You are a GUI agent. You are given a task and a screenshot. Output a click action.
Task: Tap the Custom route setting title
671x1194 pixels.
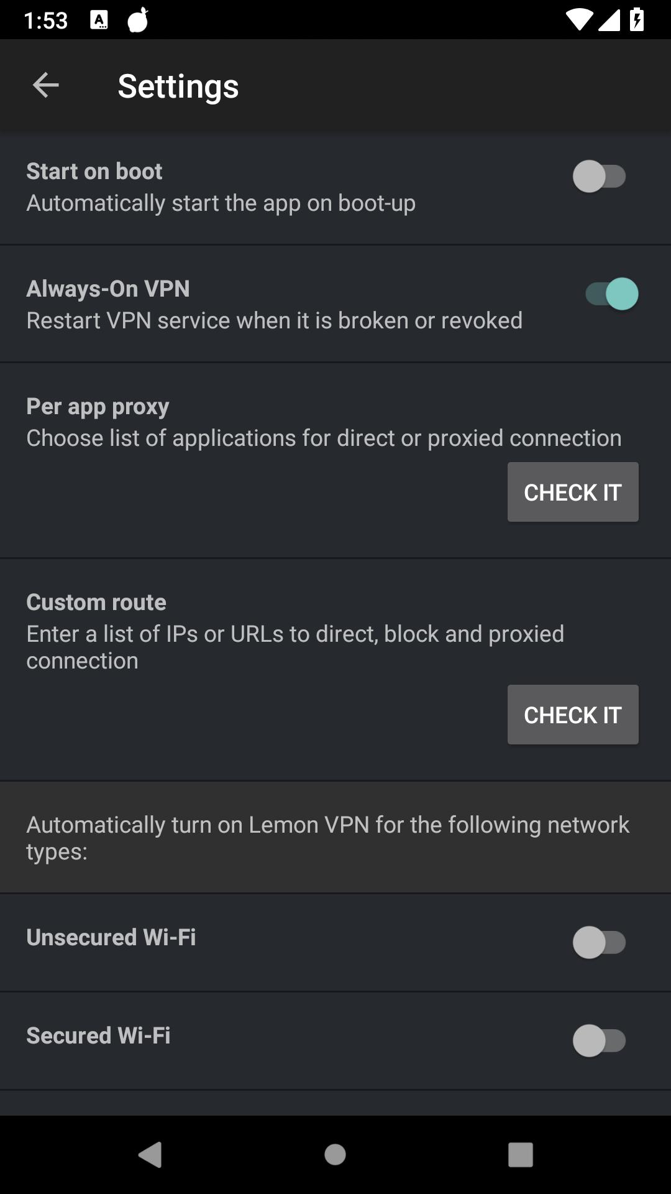(96, 602)
